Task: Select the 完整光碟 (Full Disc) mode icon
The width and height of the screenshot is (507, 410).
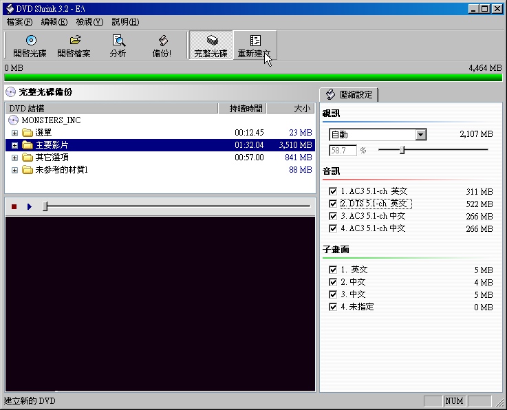Action: pyautogui.click(x=211, y=41)
